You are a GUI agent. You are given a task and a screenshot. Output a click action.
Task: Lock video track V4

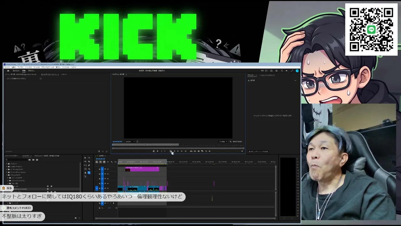(100, 174)
